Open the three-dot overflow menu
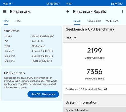 122,12
